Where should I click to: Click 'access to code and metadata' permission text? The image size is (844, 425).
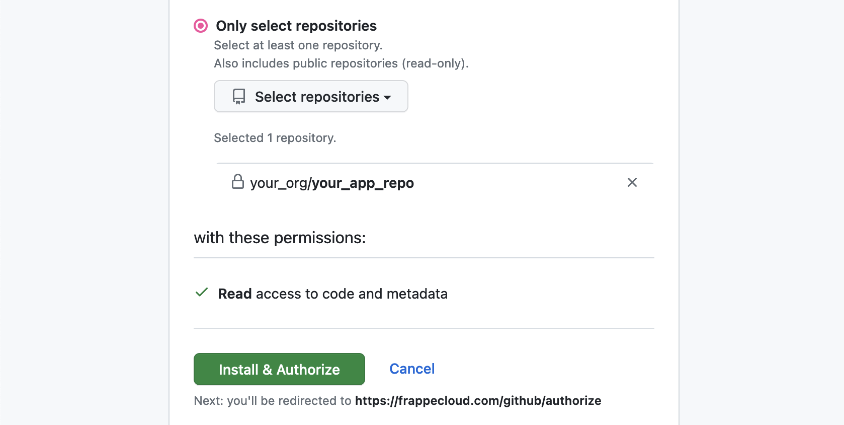click(x=351, y=294)
